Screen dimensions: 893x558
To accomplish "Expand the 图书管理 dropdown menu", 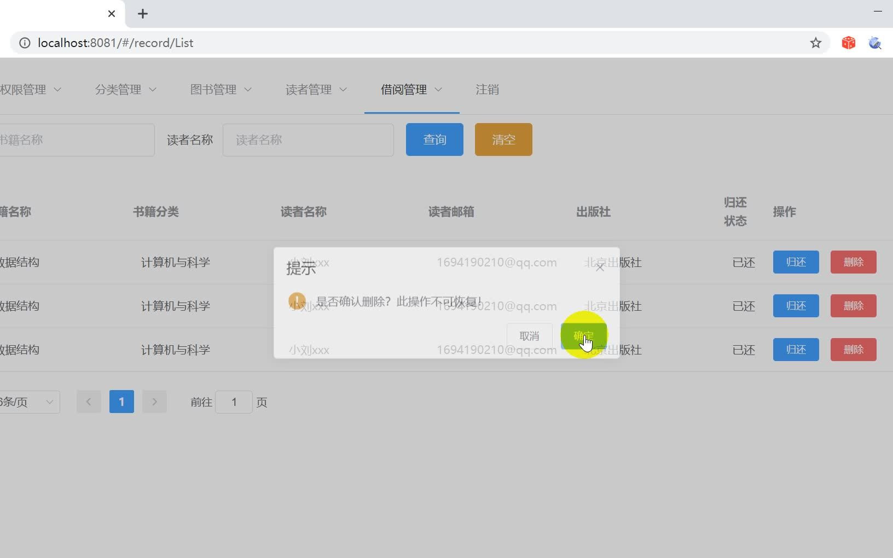I will (x=220, y=90).
